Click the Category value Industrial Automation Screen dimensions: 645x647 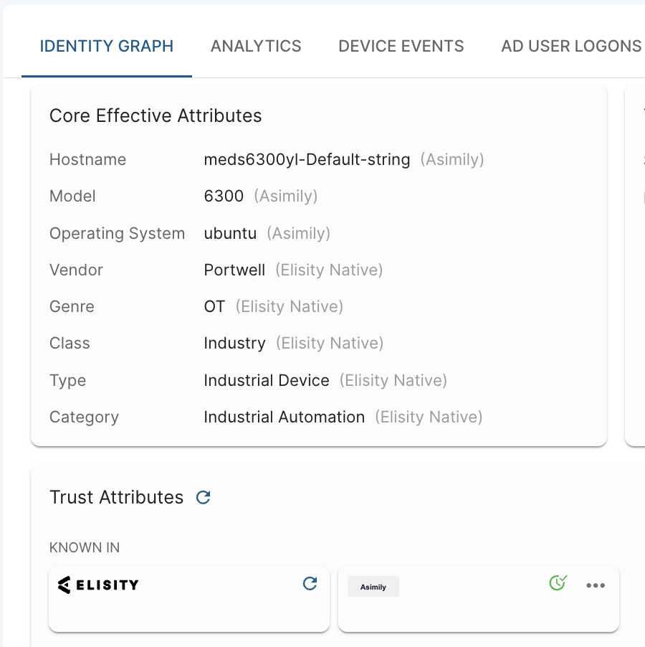[x=285, y=417]
